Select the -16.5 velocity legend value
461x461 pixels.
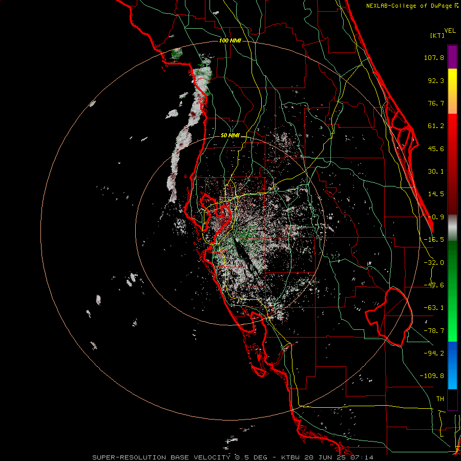tap(434, 240)
